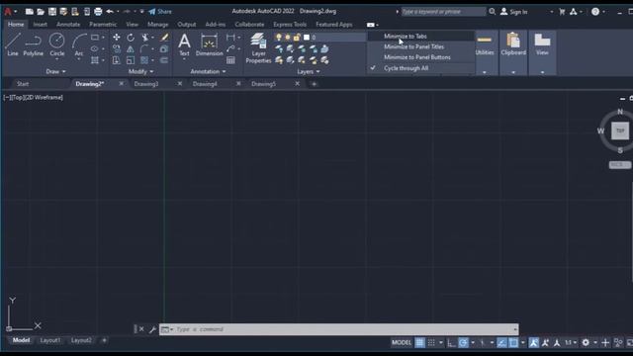
Task: Toggle polar tracking in status bar
Action: (464, 343)
